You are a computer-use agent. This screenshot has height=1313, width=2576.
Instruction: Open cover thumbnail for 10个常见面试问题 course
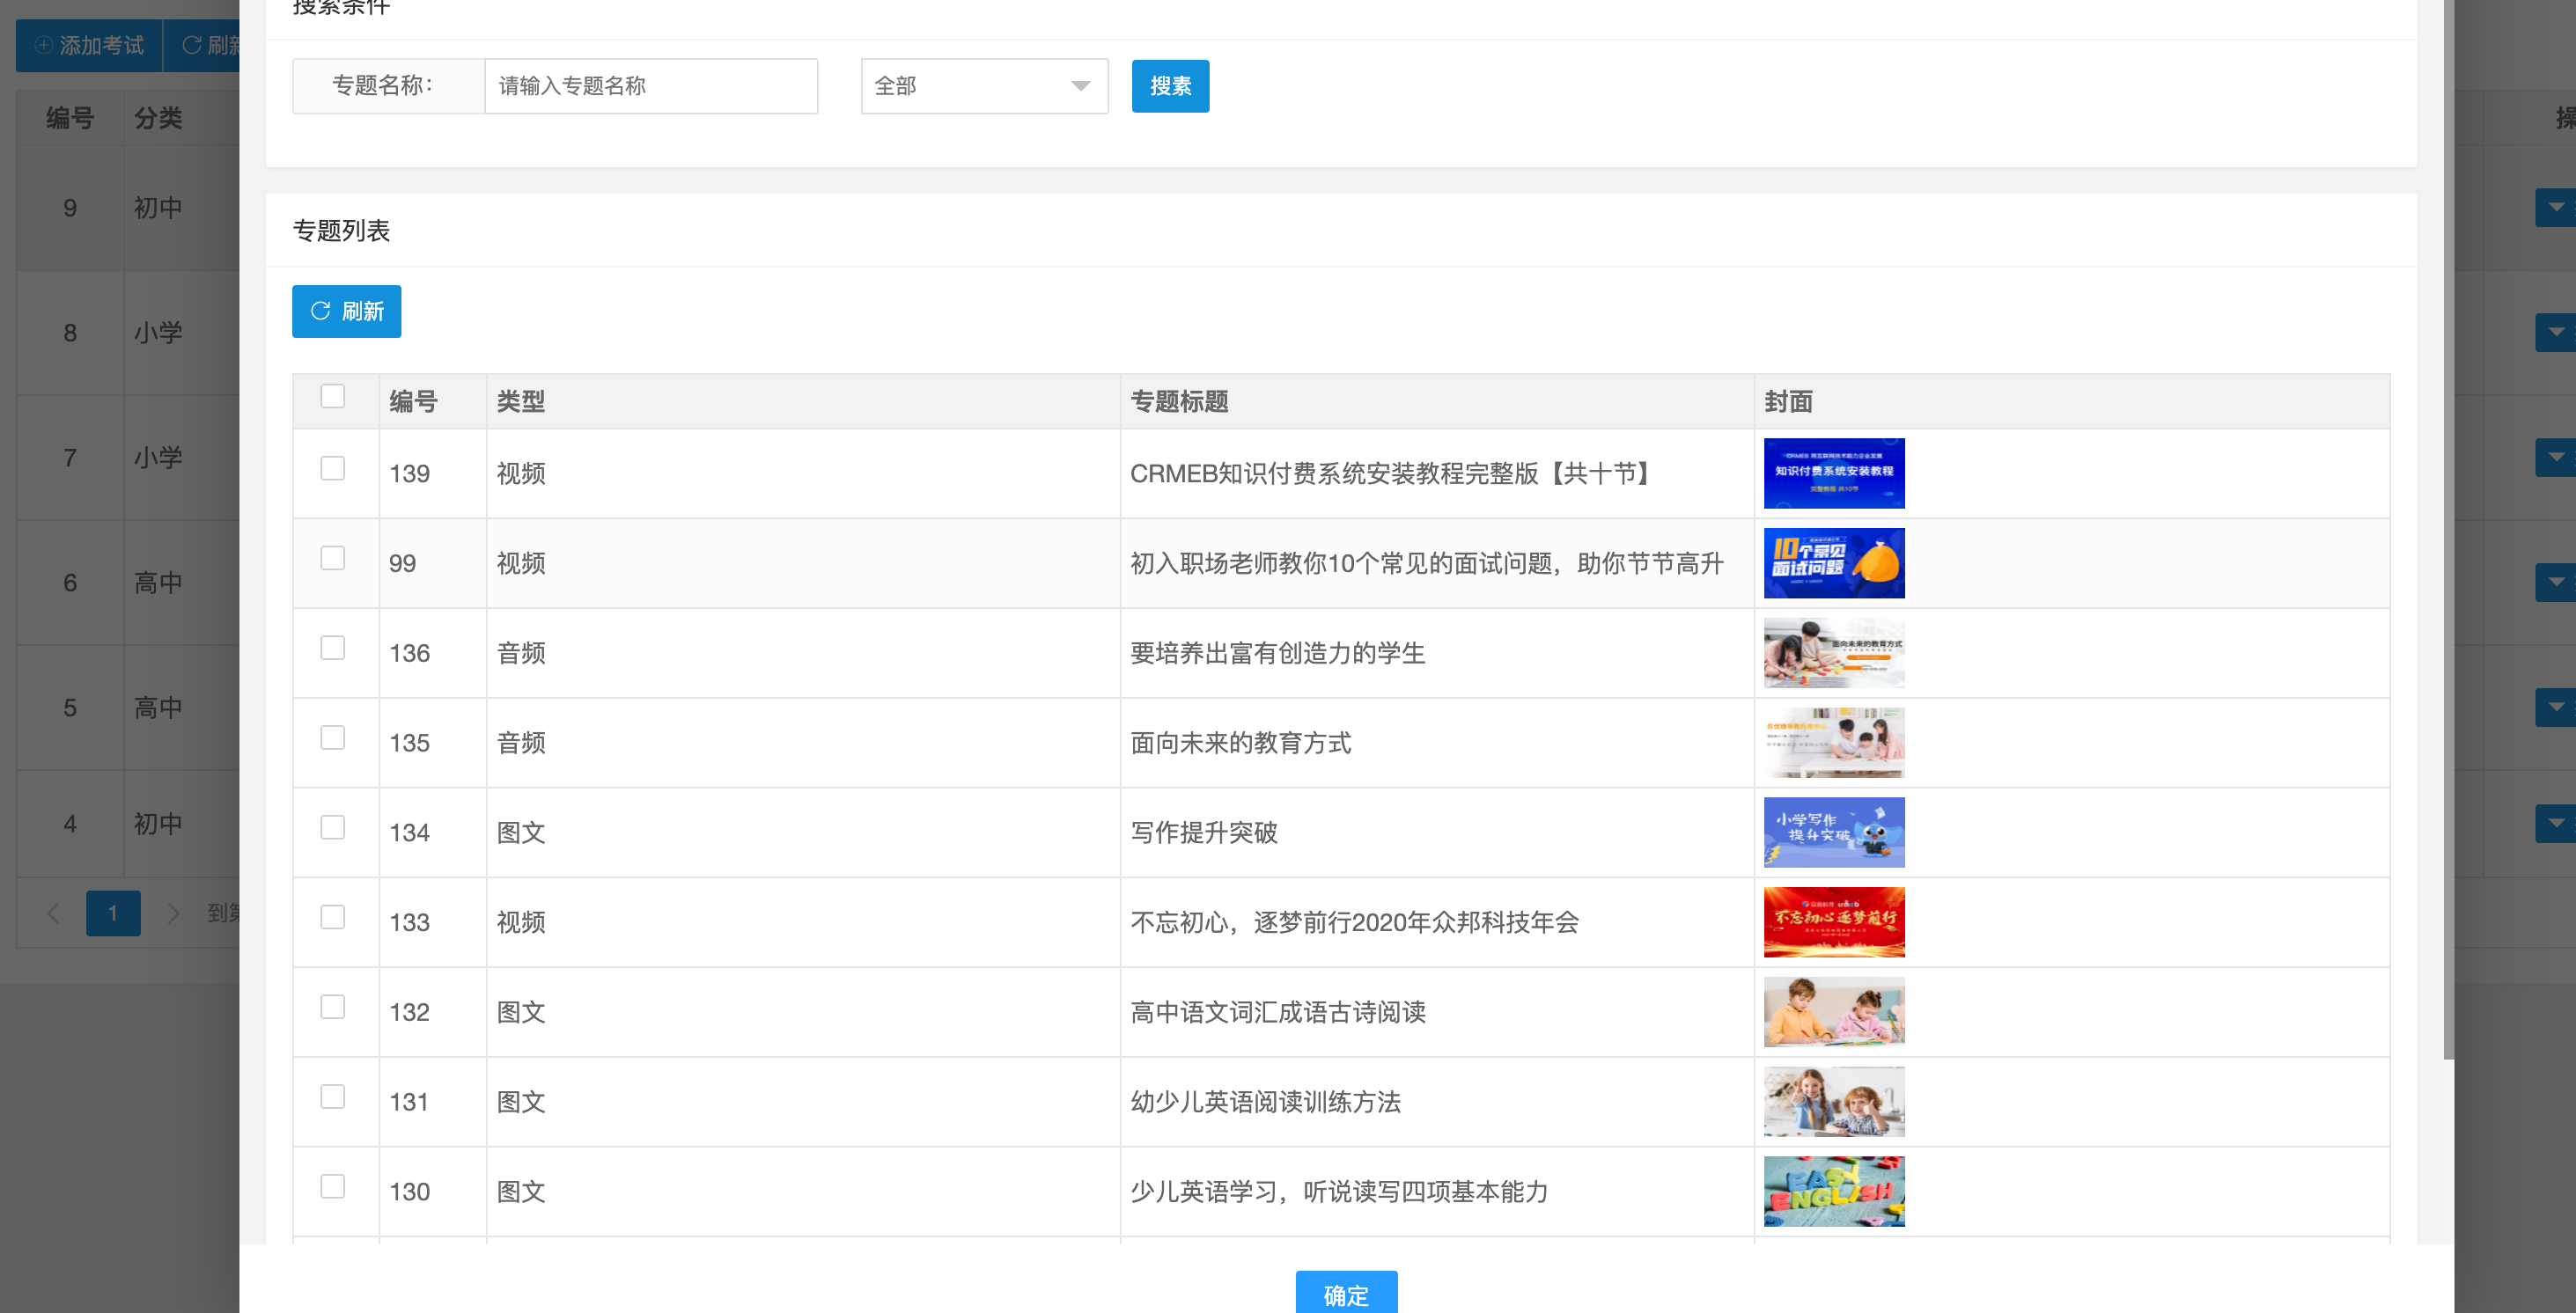[x=1834, y=563]
